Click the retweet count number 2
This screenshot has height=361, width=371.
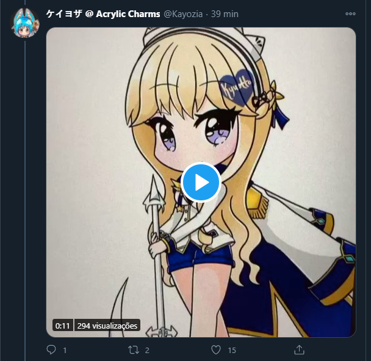click(x=147, y=351)
